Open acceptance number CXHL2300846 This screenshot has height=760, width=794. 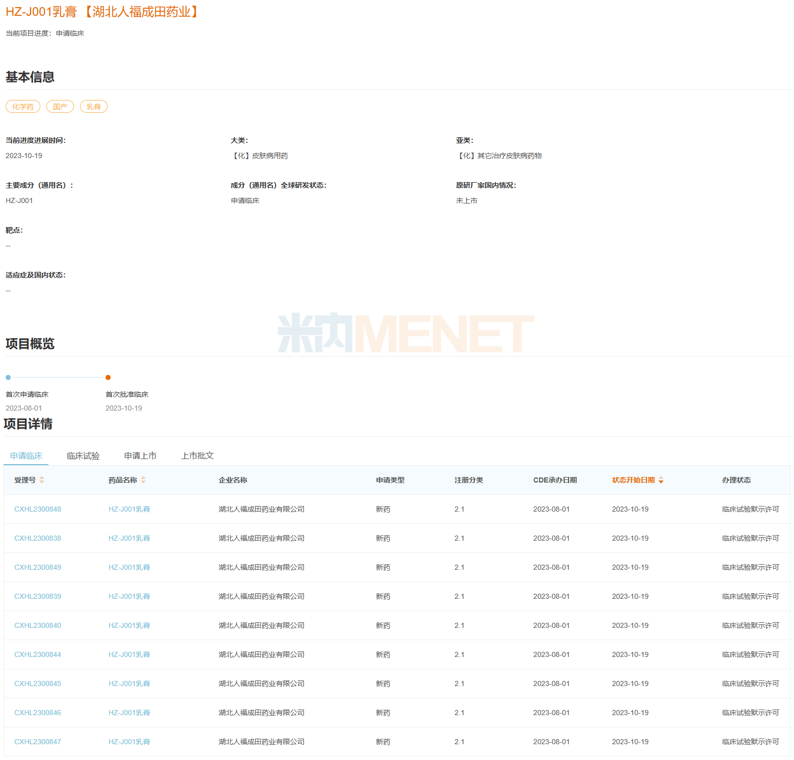pos(38,713)
